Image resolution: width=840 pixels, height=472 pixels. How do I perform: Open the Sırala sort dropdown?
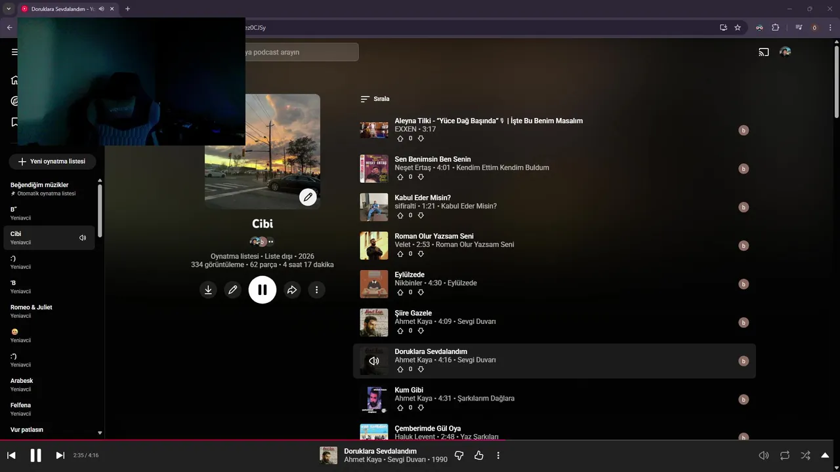pos(375,99)
